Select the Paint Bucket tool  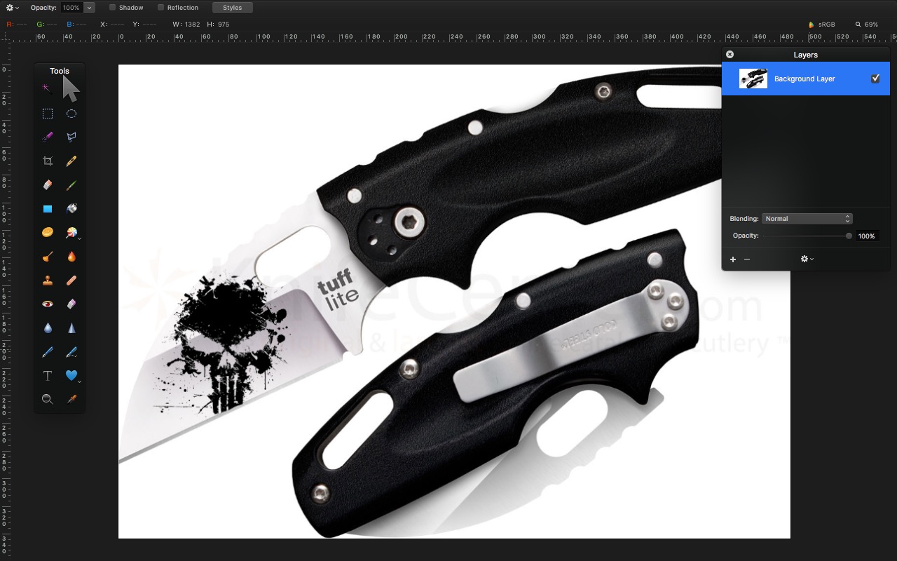71,208
